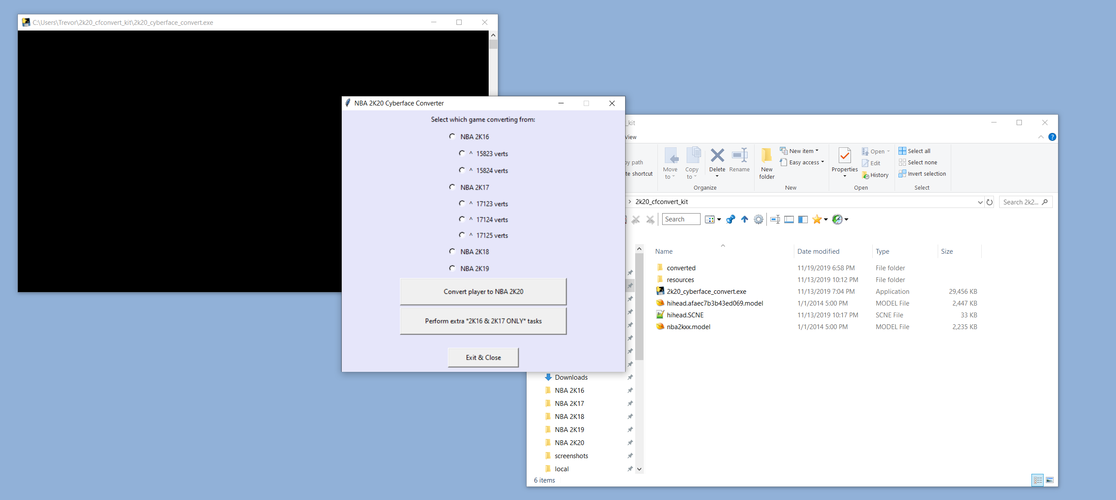
Task: Open NBA 2K20 folder in navigation pane
Action: click(569, 442)
